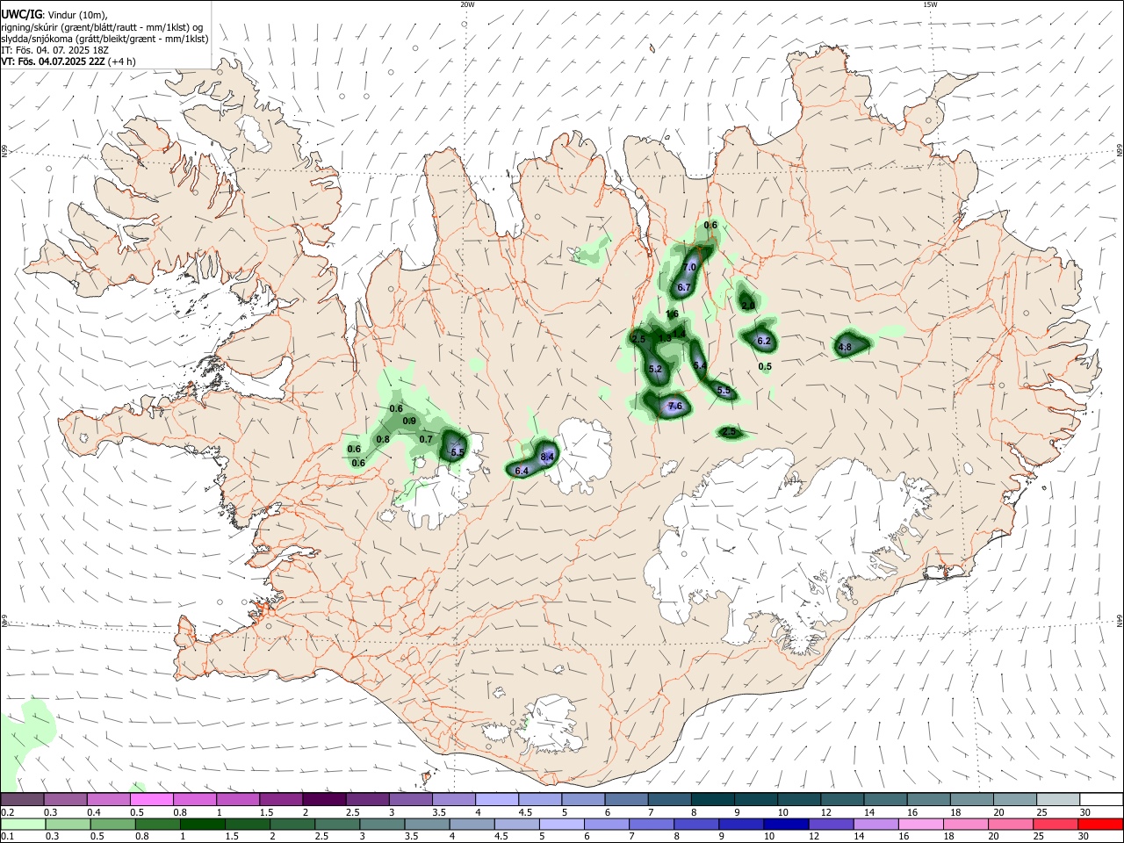Click the UWC/IG title text
Viewport: 1124px width, 843px height.
tap(22, 15)
